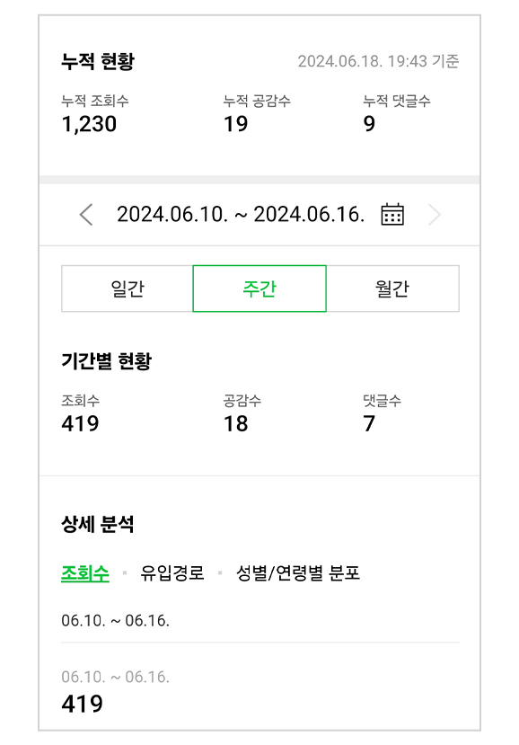This screenshot has width=519, height=745.
Task: Select the 06.10. ~ 06.16. row showing 419
Action: tap(259, 691)
